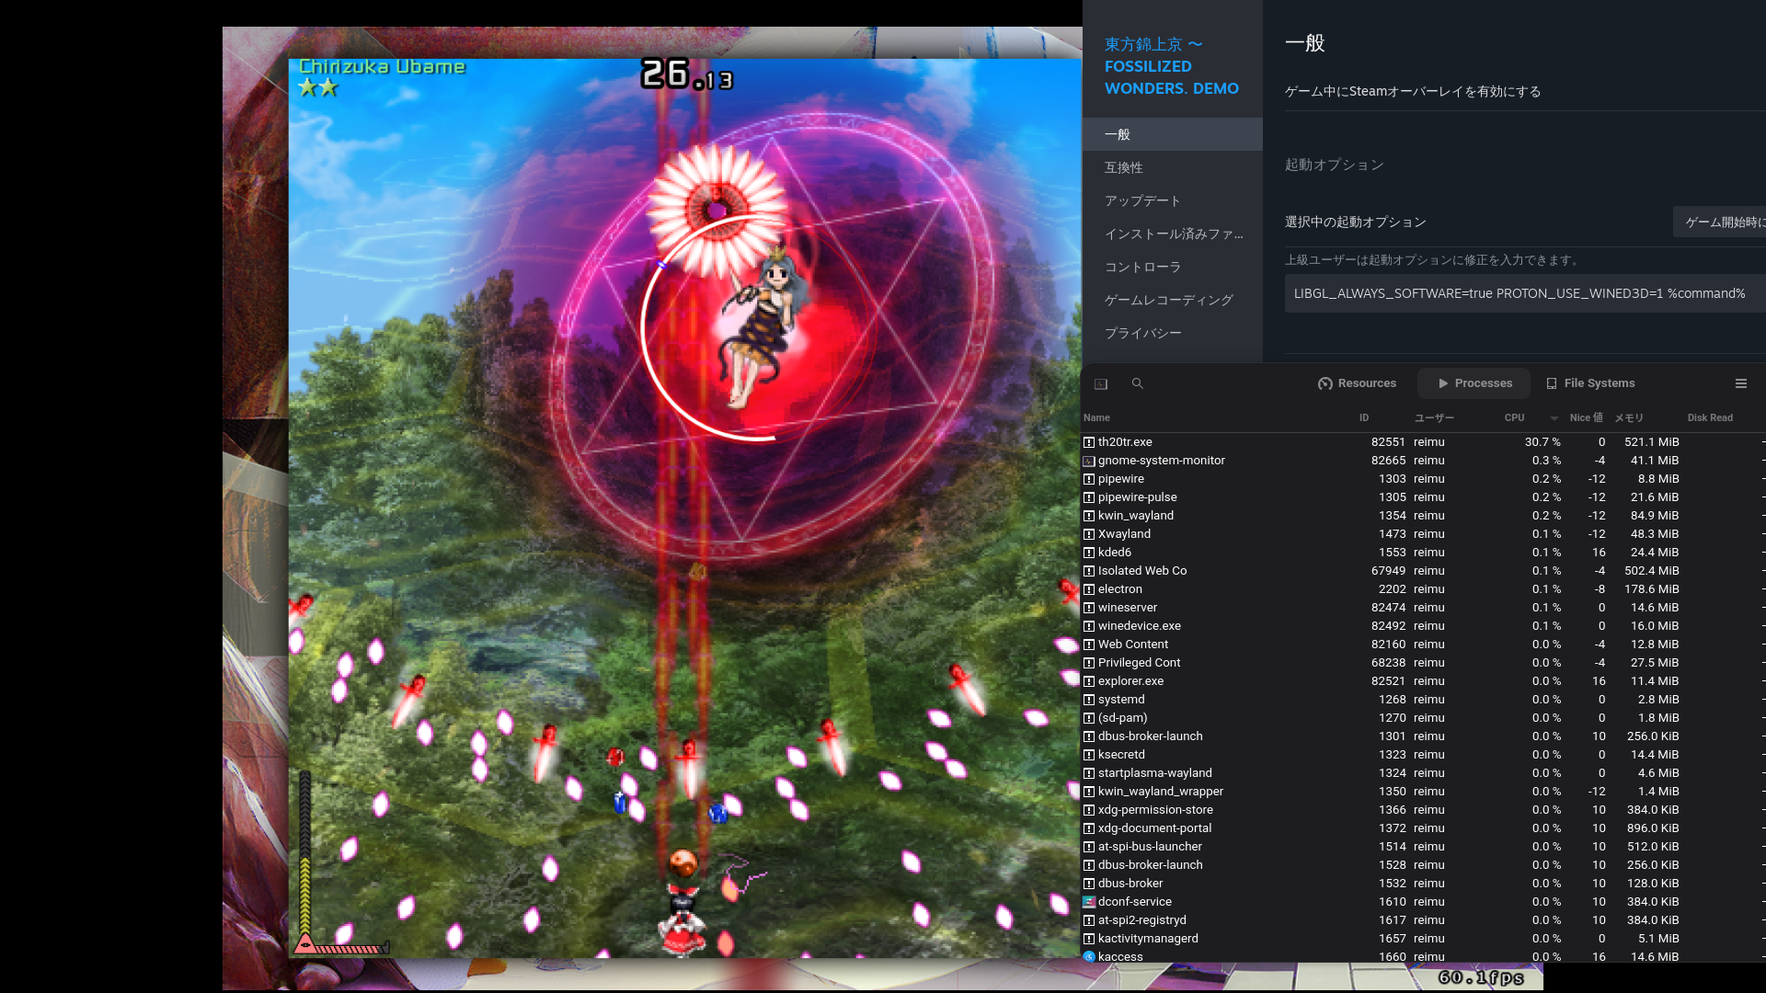Select the pipewire-pulse process row
The image size is (1766, 993).
coord(1424,497)
